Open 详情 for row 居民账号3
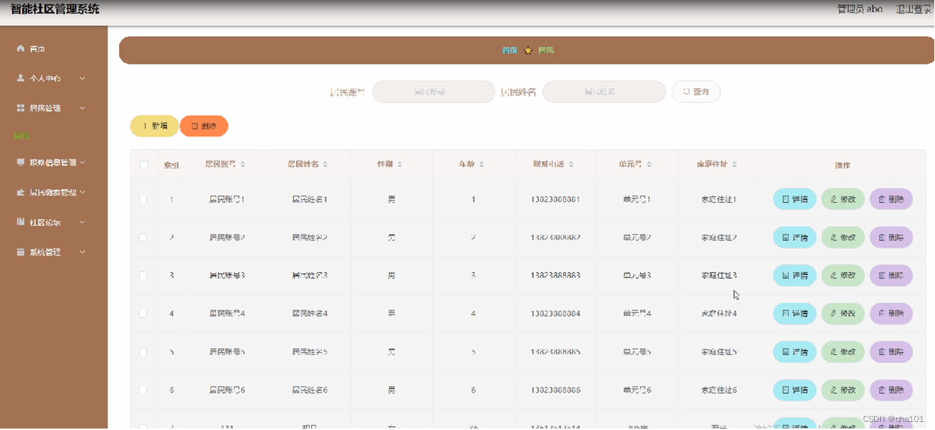Image resolution: width=935 pixels, height=430 pixels. tap(795, 276)
